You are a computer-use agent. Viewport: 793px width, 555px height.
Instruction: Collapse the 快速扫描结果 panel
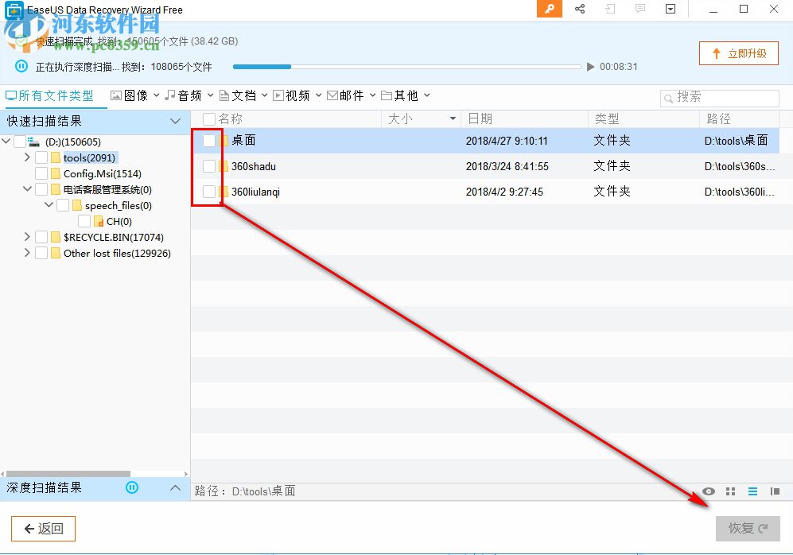[175, 122]
